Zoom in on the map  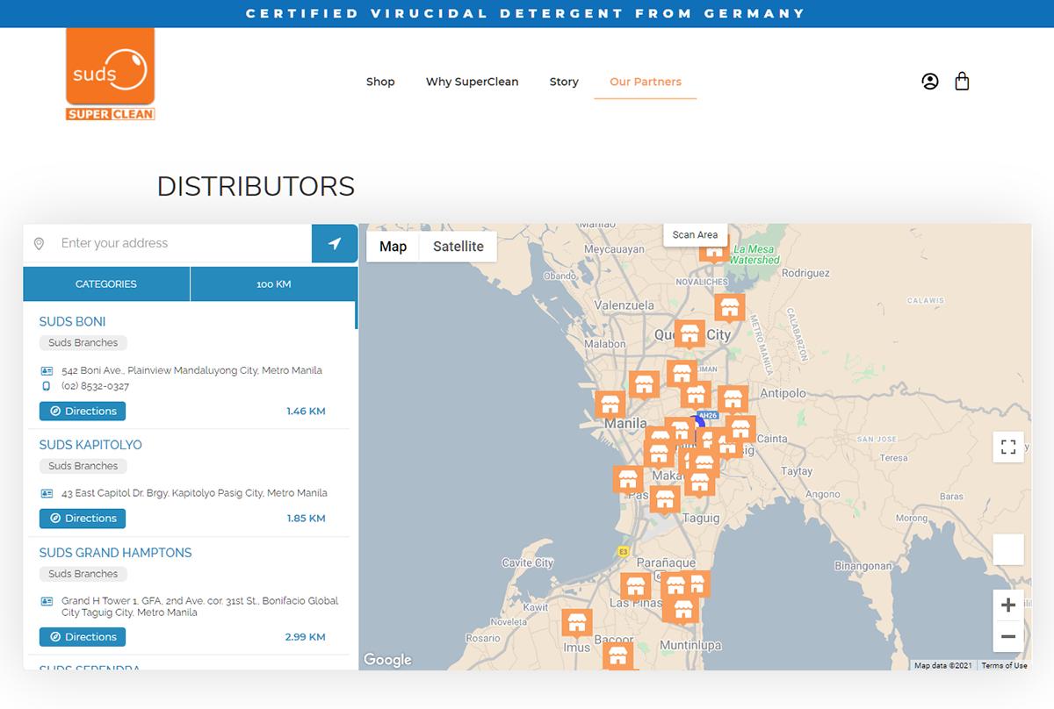click(1008, 605)
